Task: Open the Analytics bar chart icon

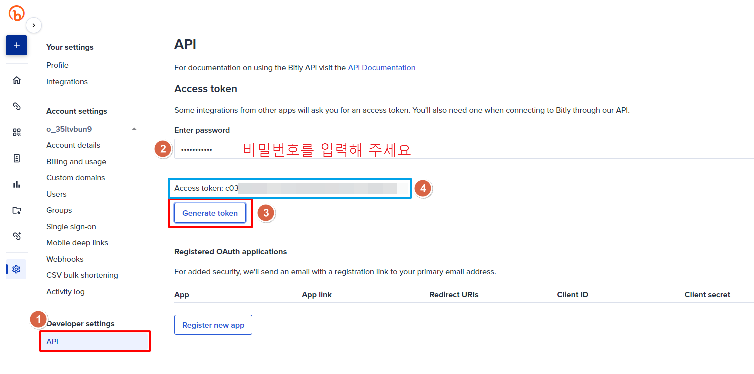Action: 17,184
